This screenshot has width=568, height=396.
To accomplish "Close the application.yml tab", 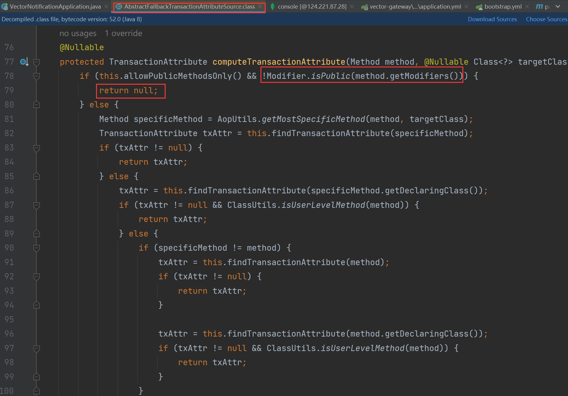I will 466,6.
